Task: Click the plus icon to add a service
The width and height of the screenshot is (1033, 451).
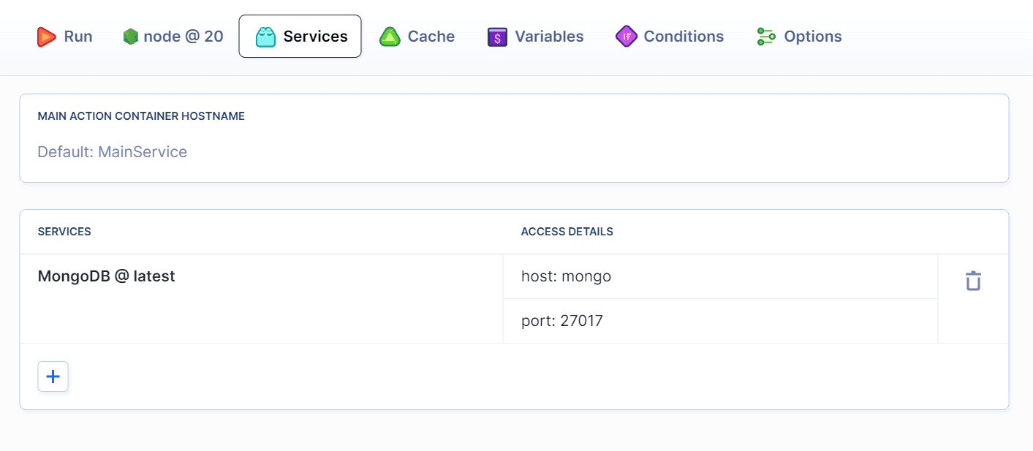Action: coord(53,376)
